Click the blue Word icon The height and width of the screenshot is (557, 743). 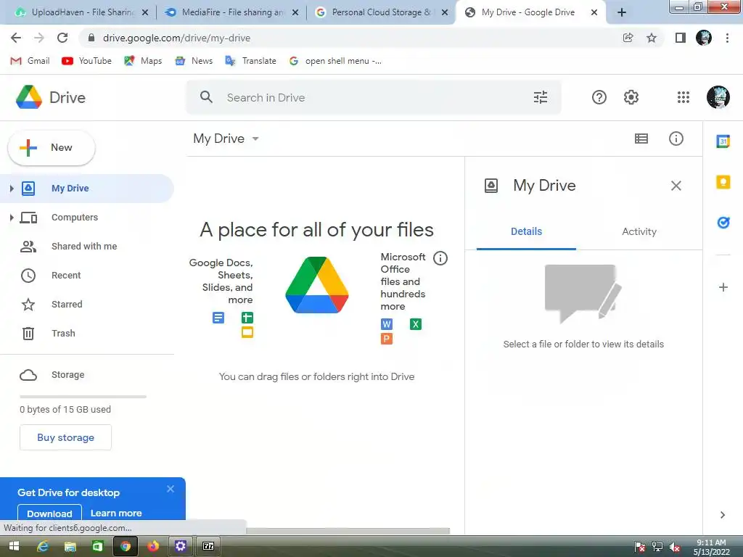(x=387, y=324)
